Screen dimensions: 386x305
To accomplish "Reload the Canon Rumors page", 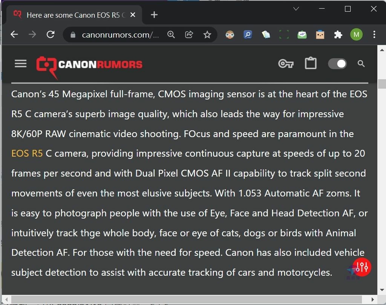I will pos(51,34).
